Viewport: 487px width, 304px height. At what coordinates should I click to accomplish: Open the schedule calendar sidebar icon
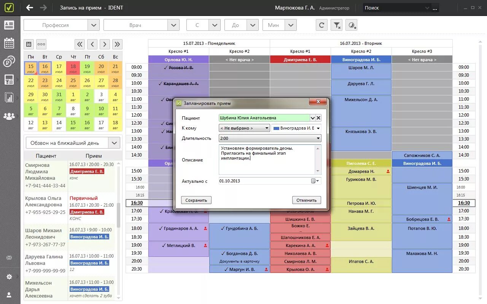[9, 43]
